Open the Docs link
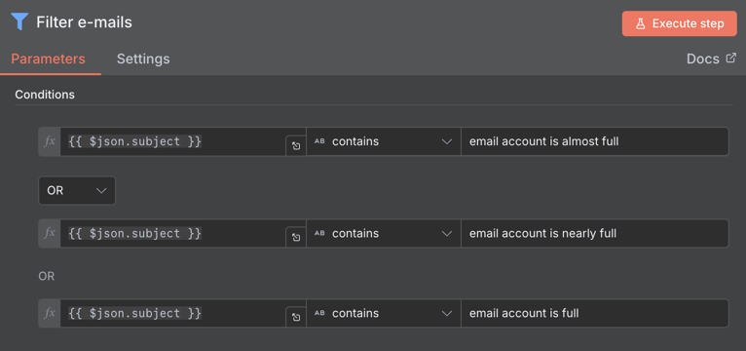 tap(702, 59)
